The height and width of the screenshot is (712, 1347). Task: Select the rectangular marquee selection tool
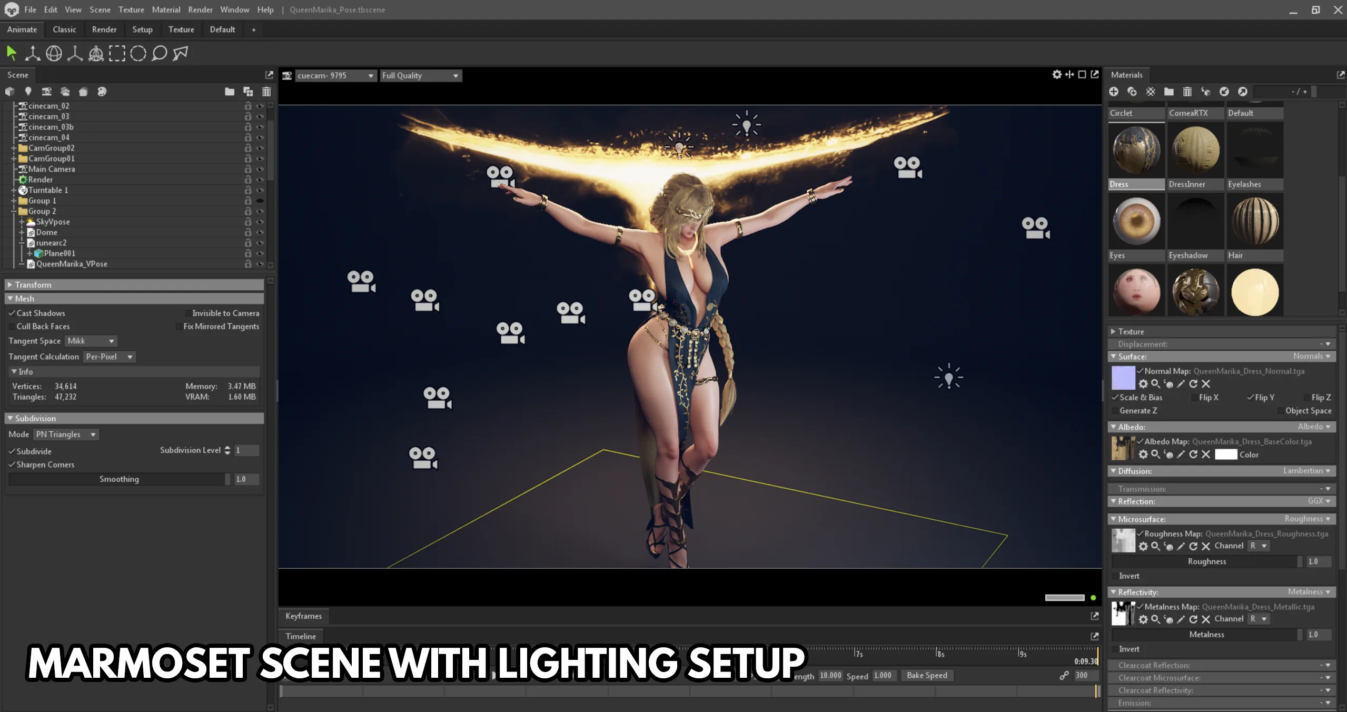coord(117,53)
